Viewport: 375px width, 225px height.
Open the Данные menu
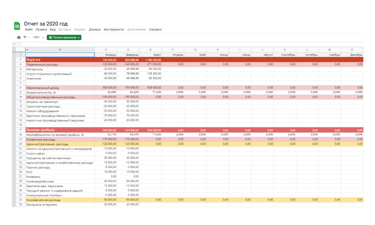point(94,29)
